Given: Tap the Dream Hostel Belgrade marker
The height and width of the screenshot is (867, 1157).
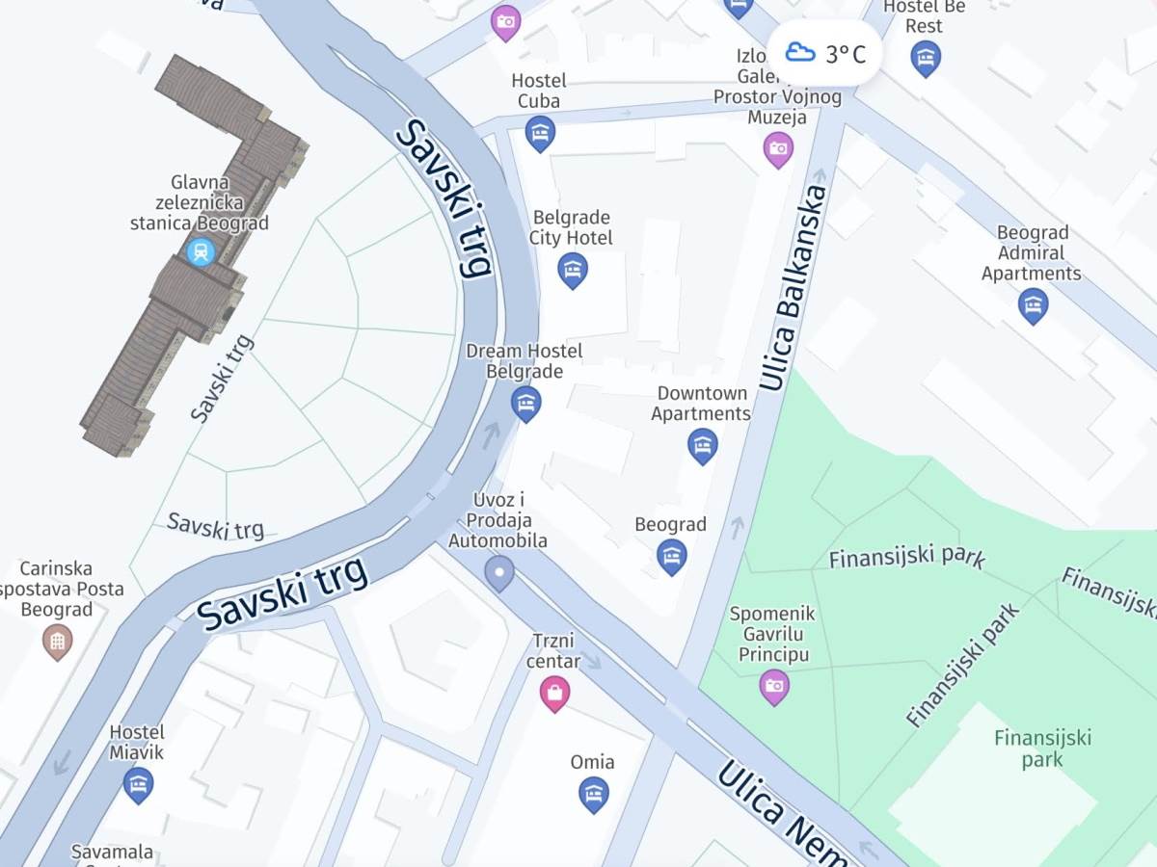Looking at the screenshot, I should pos(525,404).
